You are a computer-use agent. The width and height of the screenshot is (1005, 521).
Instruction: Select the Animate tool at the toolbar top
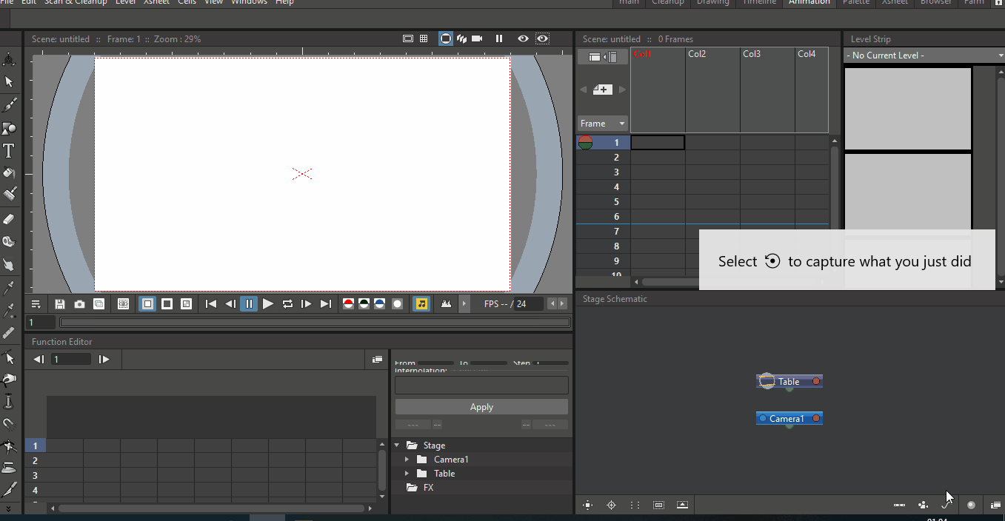[9, 58]
